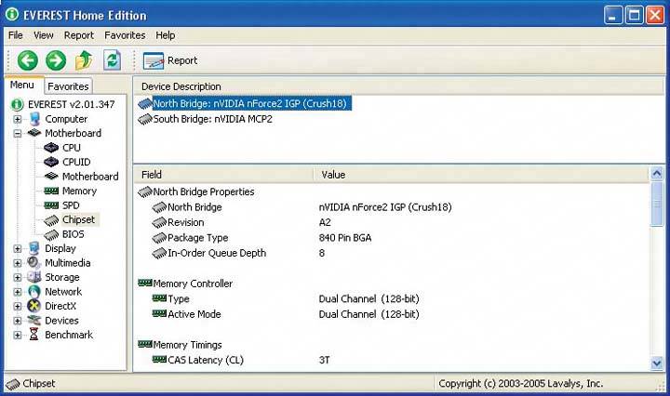Click the 840 Pin BGA value
670x396 pixels.
click(x=345, y=238)
